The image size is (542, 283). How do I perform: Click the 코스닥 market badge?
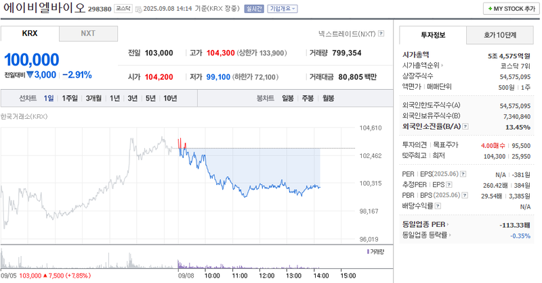(x=123, y=9)
